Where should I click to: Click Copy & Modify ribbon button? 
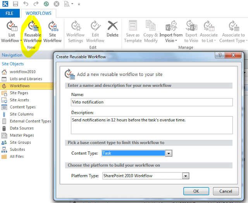[x=151, y=32]
